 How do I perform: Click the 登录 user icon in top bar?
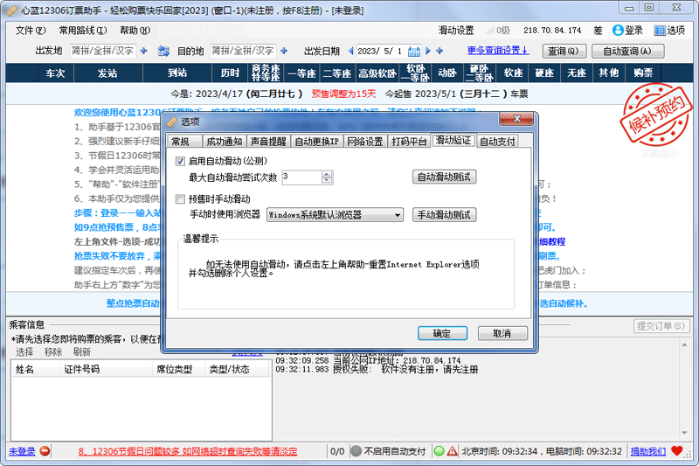(x=617, y=30)
